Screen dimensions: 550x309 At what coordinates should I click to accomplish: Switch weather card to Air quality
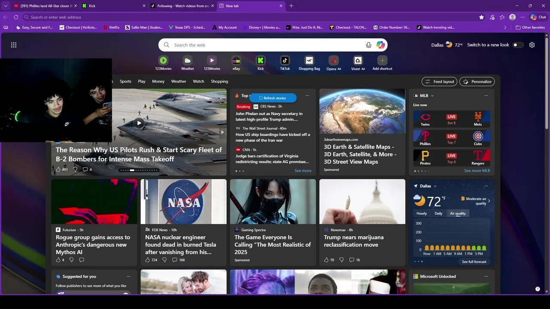(x=458, y=213)
